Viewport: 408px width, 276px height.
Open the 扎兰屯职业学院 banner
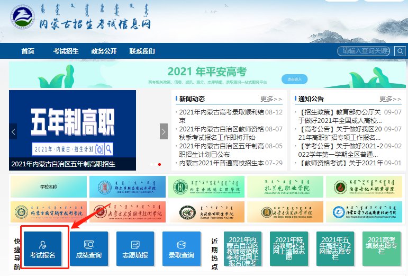(285, 186)
